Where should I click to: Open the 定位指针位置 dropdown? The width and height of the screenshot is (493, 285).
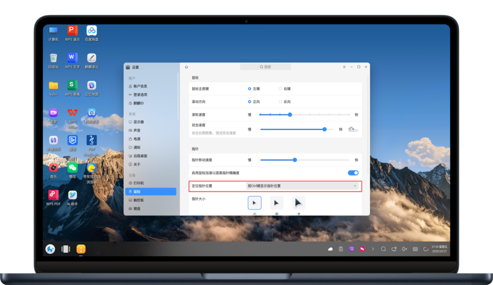pyautogui.click(x=302, y=186)
